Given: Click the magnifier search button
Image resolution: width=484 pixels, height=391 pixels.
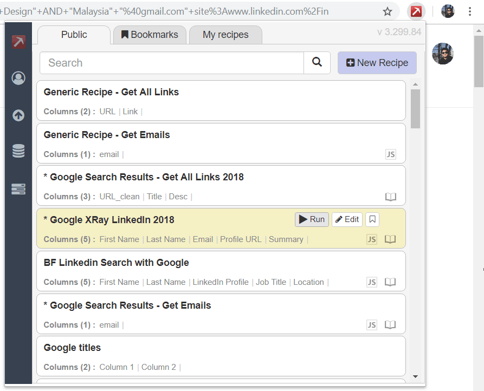Looking at the screenshot, I should click(x=317, y=63).
